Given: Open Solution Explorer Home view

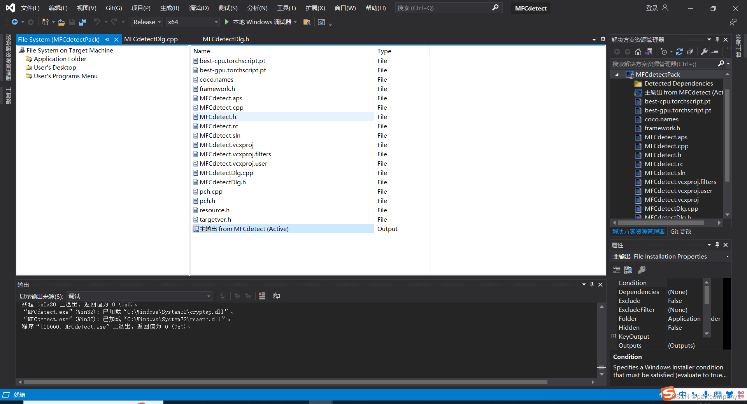Looking at the screenshot, I should (638, 51).
